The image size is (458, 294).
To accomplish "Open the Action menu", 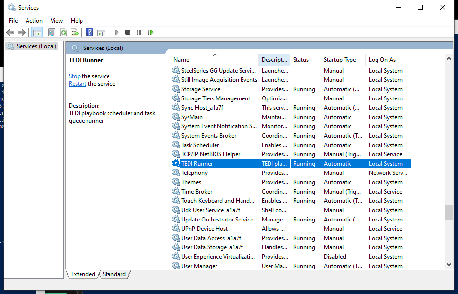I will 34,21.
